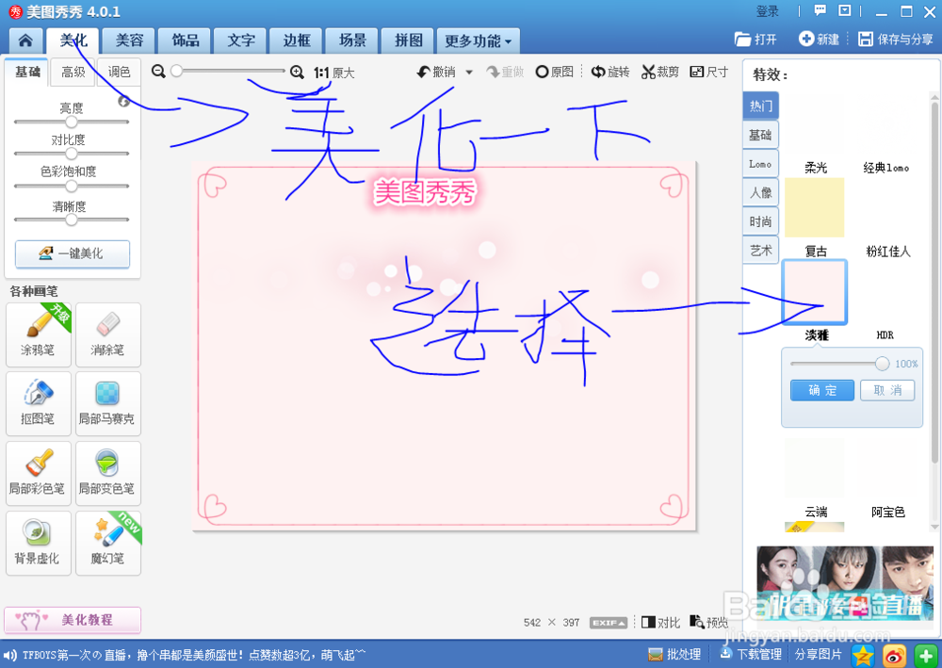Open the feedback speech-bubble icon in title bar
This screenshot has width=942, height=668.
click(820, 10)
